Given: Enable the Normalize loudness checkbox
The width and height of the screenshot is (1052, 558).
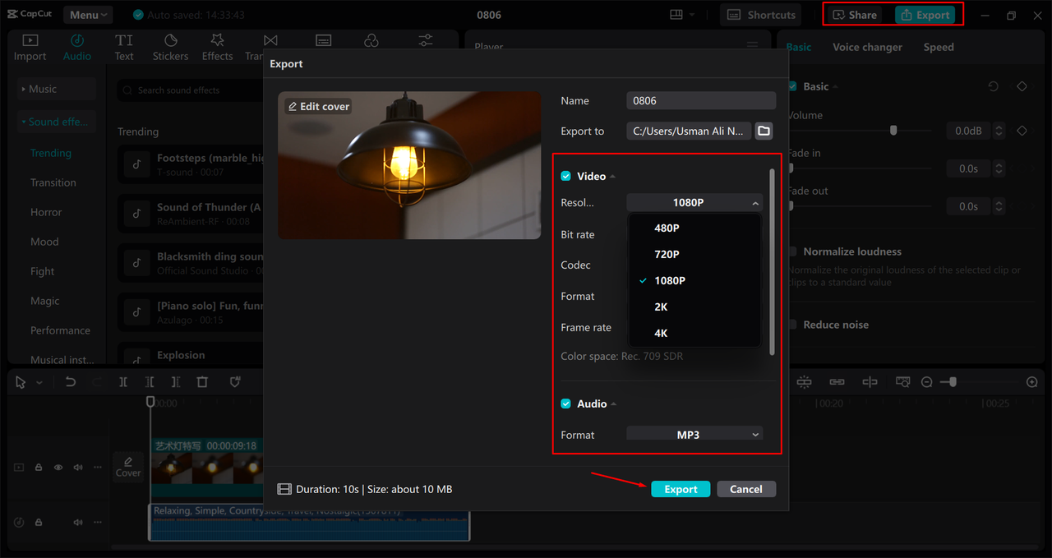Looking at the screenshot, I should pos(792,251).
